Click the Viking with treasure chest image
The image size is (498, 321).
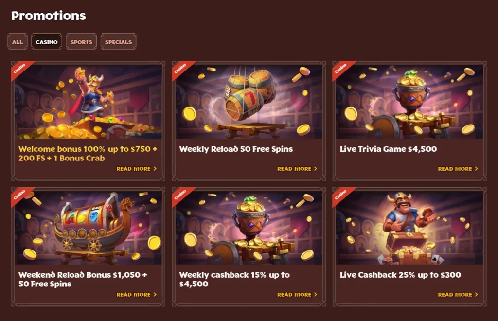(x=409, y=228)
